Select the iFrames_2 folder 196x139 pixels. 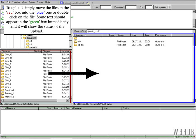[9, 97]
